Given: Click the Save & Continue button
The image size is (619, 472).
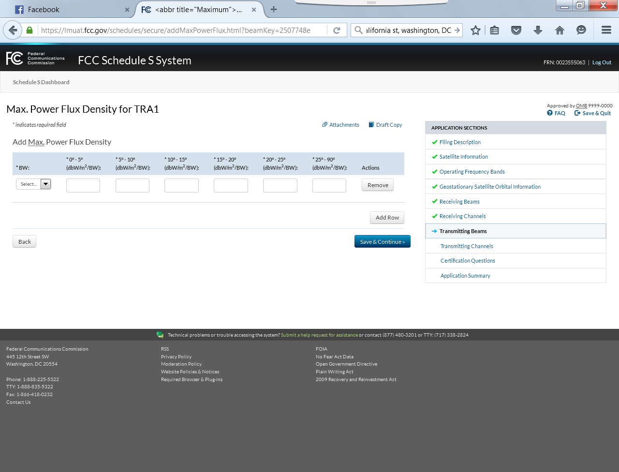Looking at the screenshot, I should (382, 242).
